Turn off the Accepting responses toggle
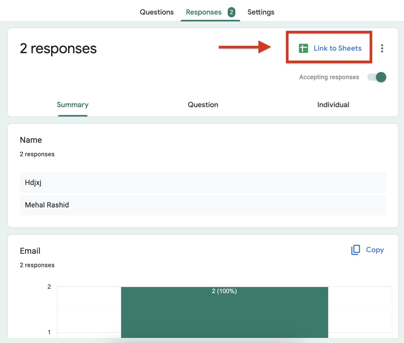 377,77
